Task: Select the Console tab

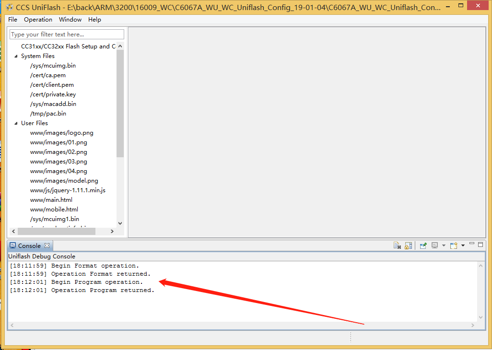Action: coord(30,245)
